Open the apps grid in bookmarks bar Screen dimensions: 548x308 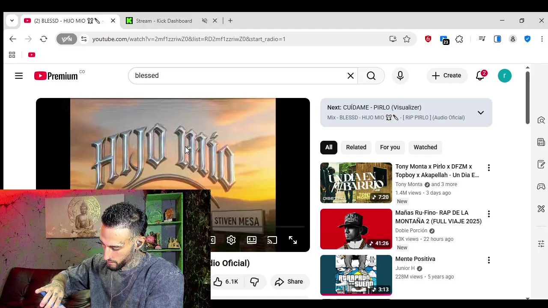click(12, 55)
